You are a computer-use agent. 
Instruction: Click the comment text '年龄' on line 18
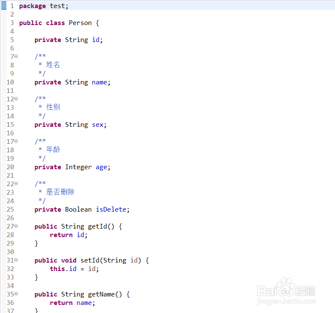pos(53,149)
